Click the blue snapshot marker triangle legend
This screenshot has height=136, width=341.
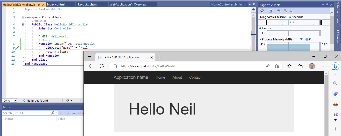[301, 39]
